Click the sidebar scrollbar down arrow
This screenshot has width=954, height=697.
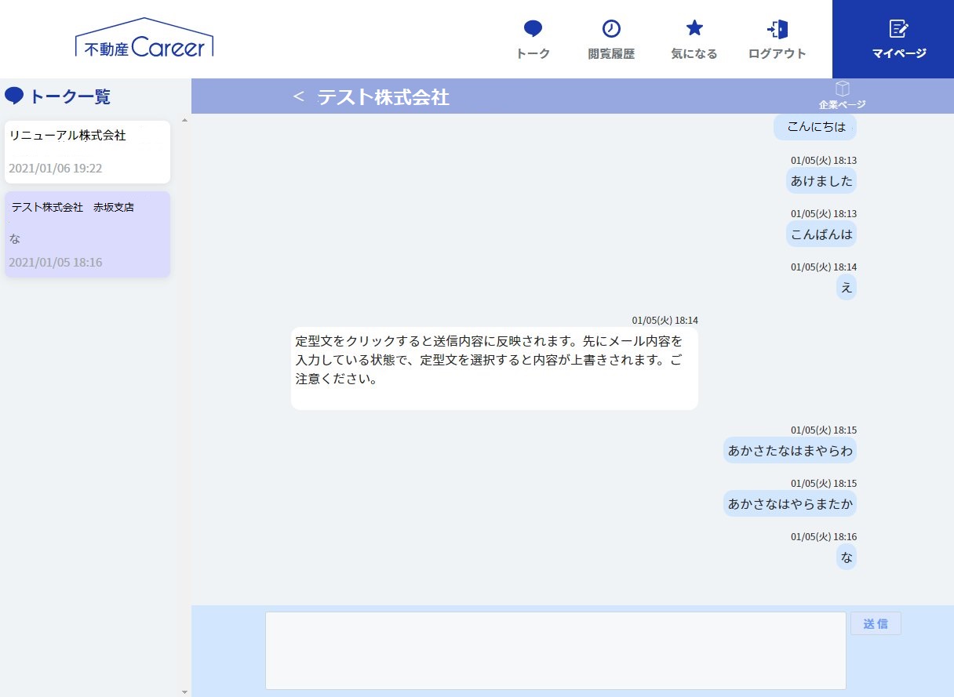tap(184, 691)
